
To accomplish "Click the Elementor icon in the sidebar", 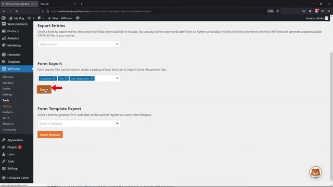I will point(4,55).
